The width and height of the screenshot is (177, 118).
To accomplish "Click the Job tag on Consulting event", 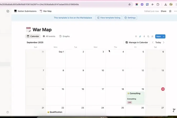I will pyautogui.click(x=130, y=103).
